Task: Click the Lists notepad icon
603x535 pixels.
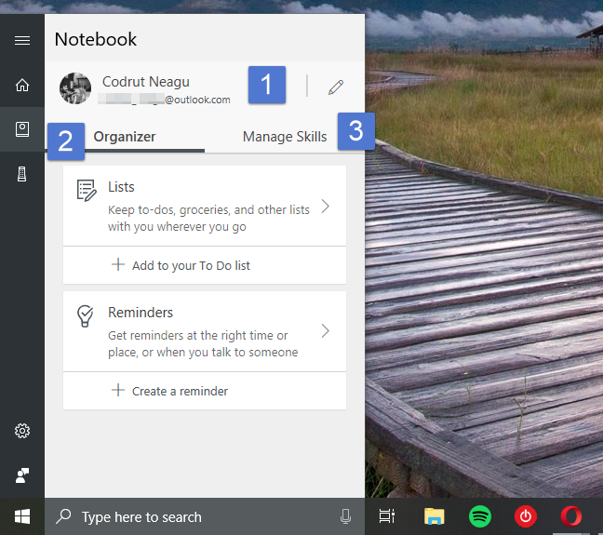Action: 87,191
